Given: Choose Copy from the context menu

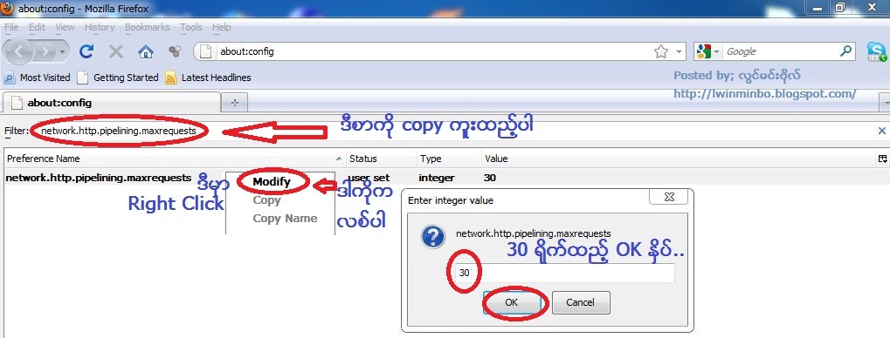Looking at the screenshot, I should click(x=266, y=200).
